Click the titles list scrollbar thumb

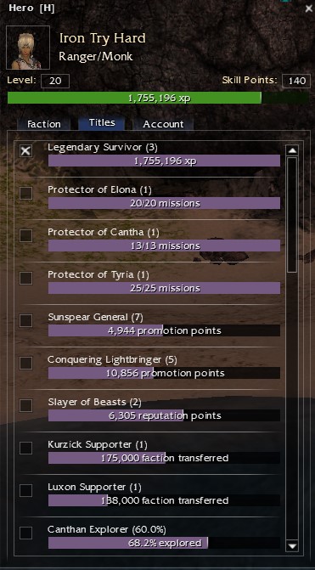(x=292, y=214)
